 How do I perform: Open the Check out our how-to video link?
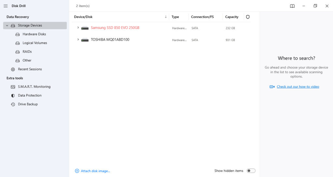coord(298,87)
